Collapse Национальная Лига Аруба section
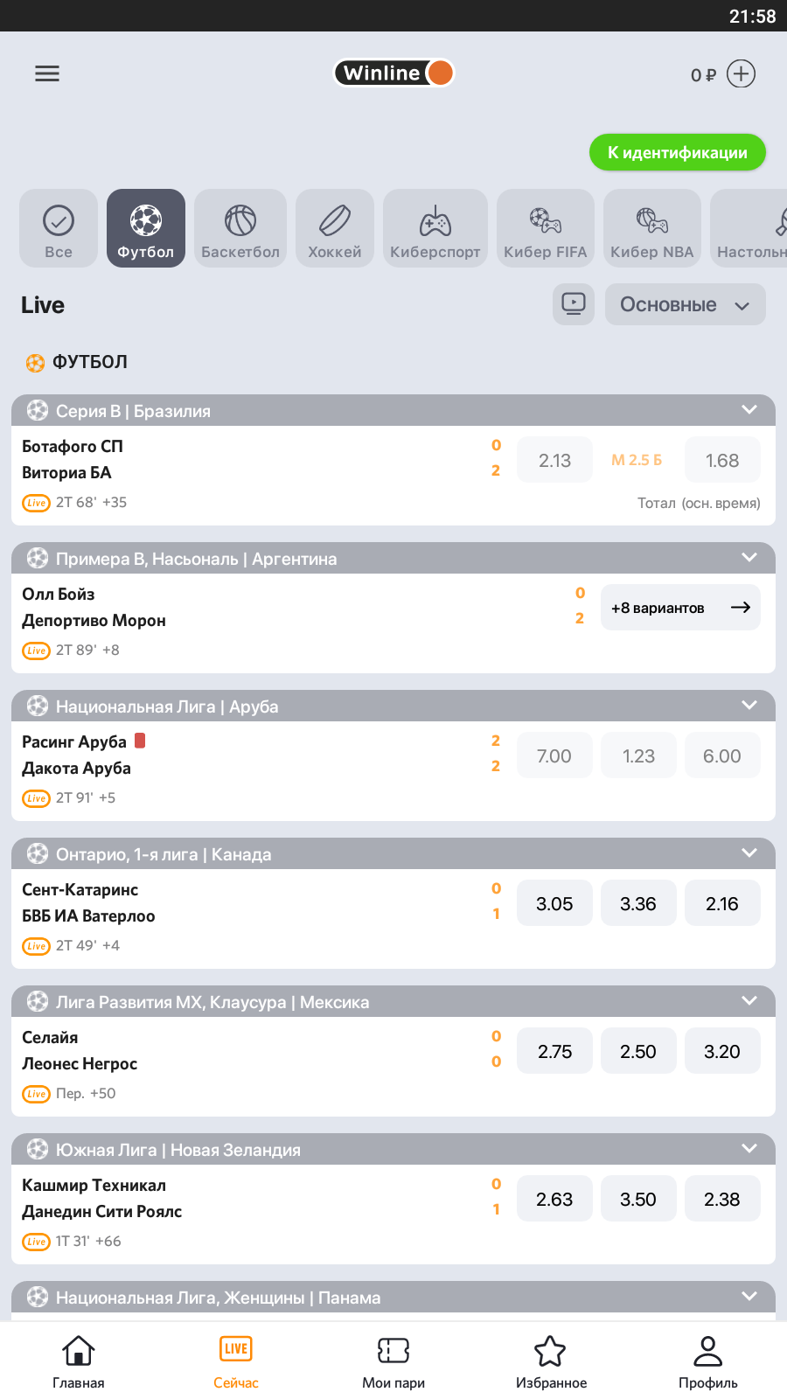 pyautogui.click(x=749, y=706)
